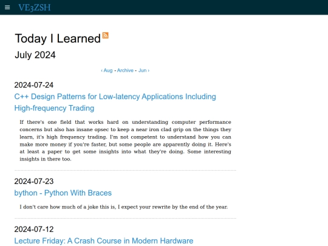Click the orange RSS feed icon
This screenshot has height=246, width=328.
pos(106,35)
